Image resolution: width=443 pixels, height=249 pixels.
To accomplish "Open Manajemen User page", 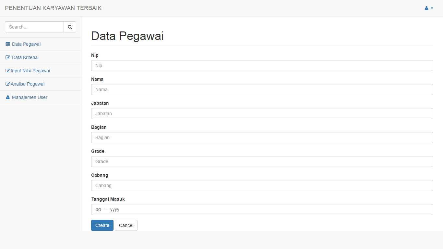I will click(41, 97).
